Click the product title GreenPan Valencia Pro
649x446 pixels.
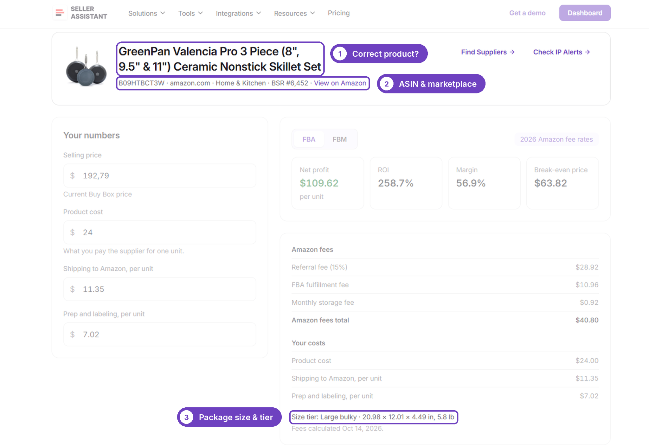pyautogui.click(x=220, y=59)
